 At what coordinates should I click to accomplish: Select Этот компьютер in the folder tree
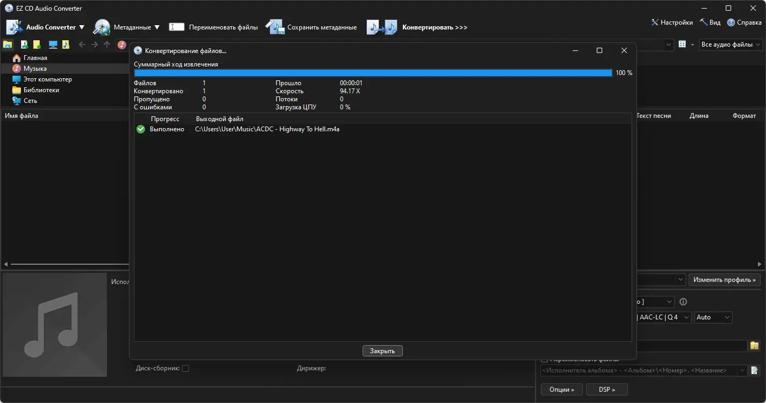pos(48,79)
